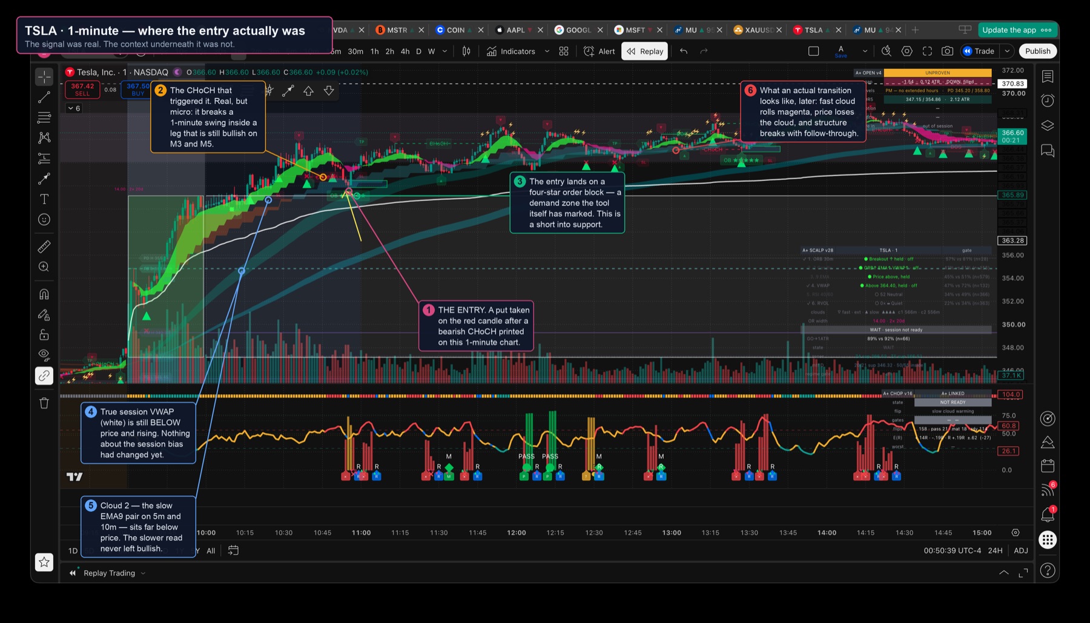
Task: Click the 367.42 SELL button
Action: 82,90
